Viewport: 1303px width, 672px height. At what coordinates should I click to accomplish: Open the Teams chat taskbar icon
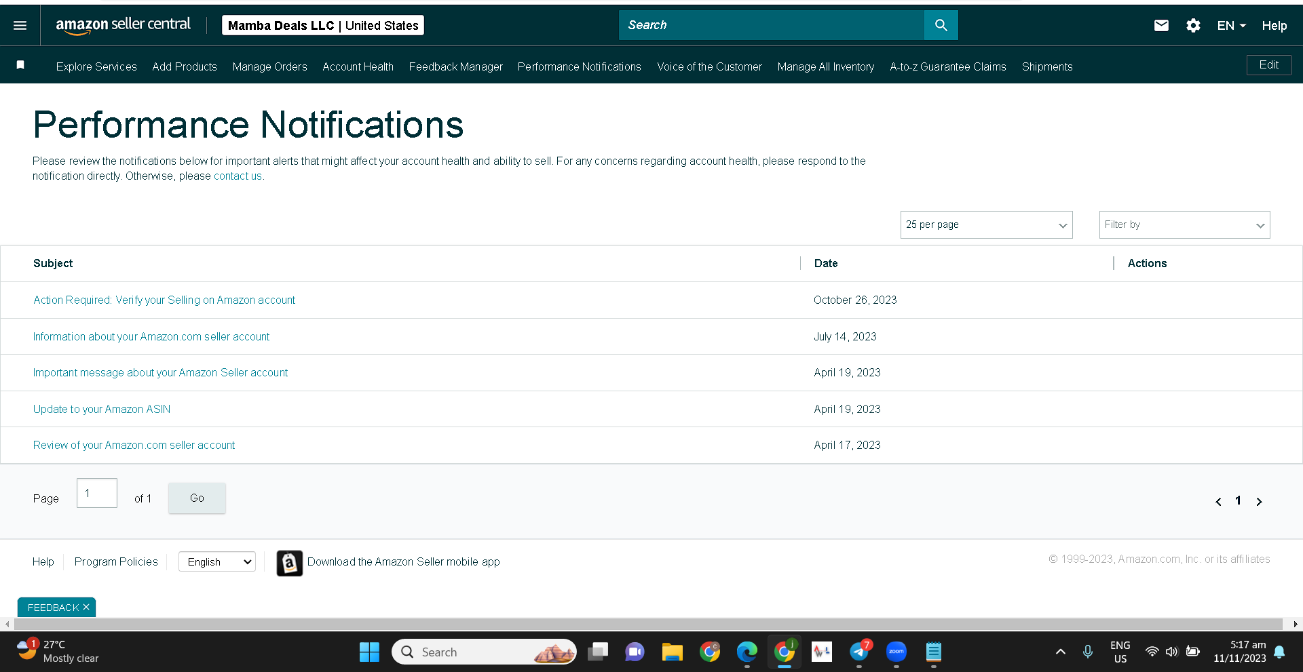click(x=635, y=652)
